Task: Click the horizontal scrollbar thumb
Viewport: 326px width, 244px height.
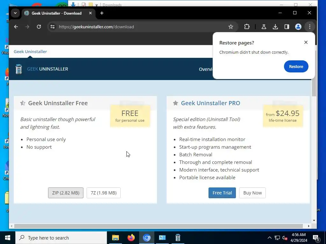Action: tap(159, 226)
